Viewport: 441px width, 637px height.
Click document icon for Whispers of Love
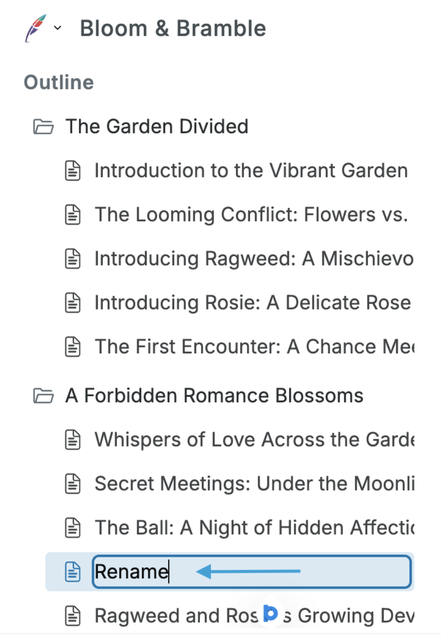point(73,440)
